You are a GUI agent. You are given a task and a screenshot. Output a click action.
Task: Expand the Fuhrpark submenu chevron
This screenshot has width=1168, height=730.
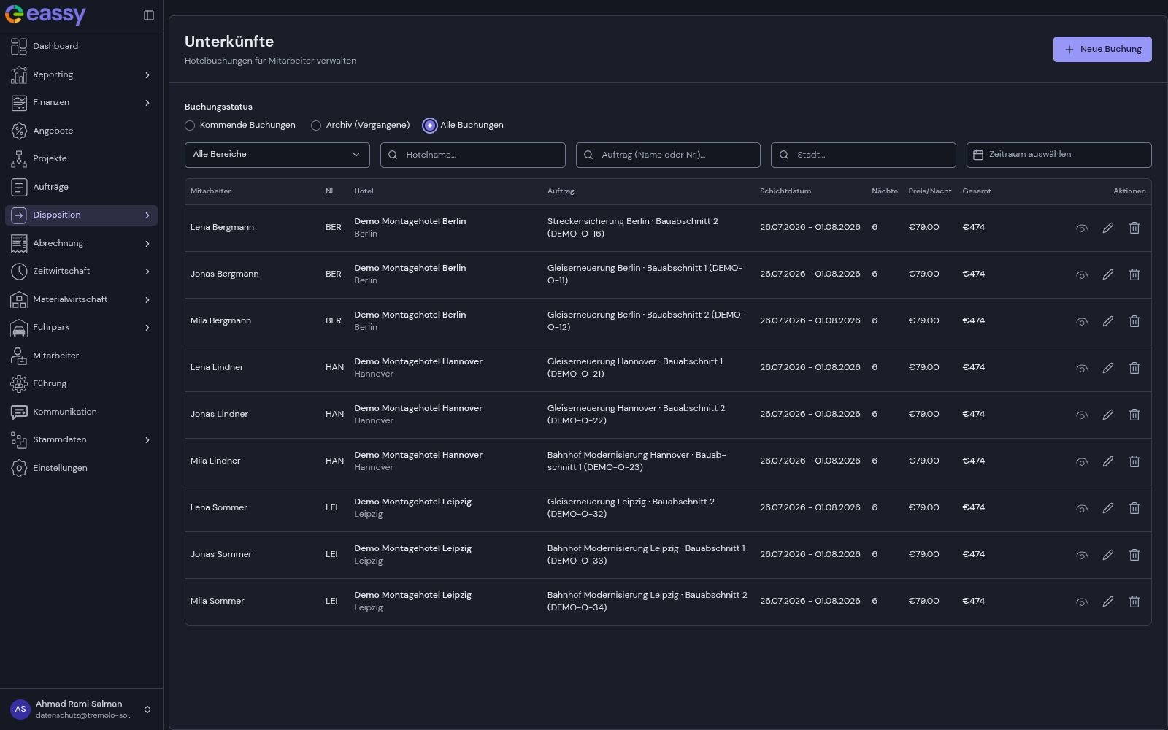click(147, 328)
